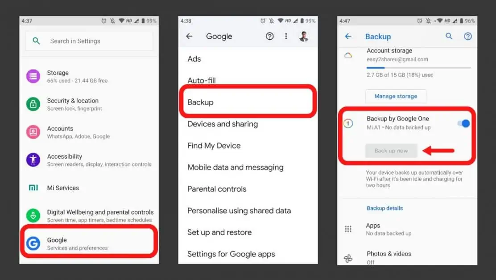Tap the Account storage cloud icon
This screenshot has width=496, height=280.
(x=348, y=56)
